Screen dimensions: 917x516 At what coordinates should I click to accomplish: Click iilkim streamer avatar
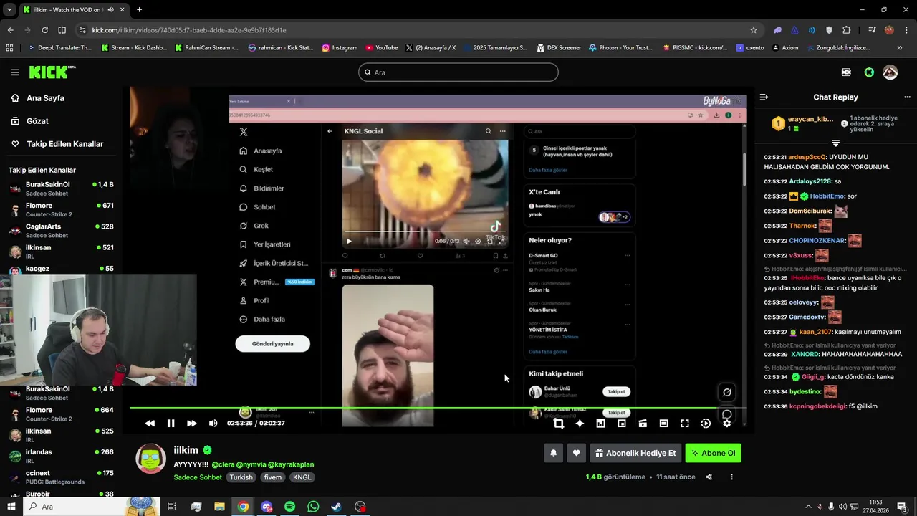tap(150, 459)
